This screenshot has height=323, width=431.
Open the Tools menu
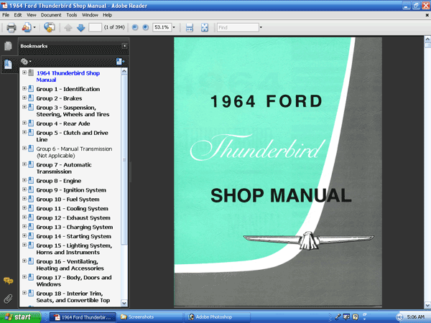[72, 15]
